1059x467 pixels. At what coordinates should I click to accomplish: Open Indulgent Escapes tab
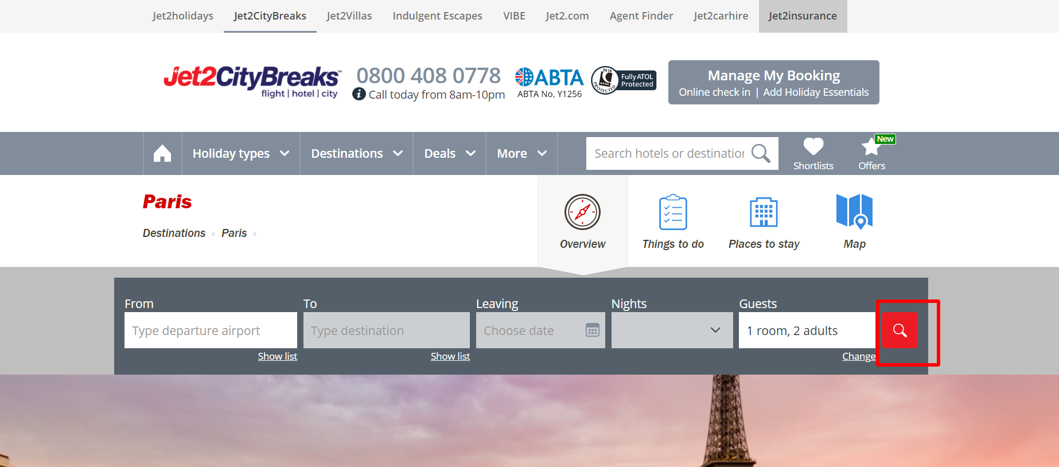(x=438, y=16)
